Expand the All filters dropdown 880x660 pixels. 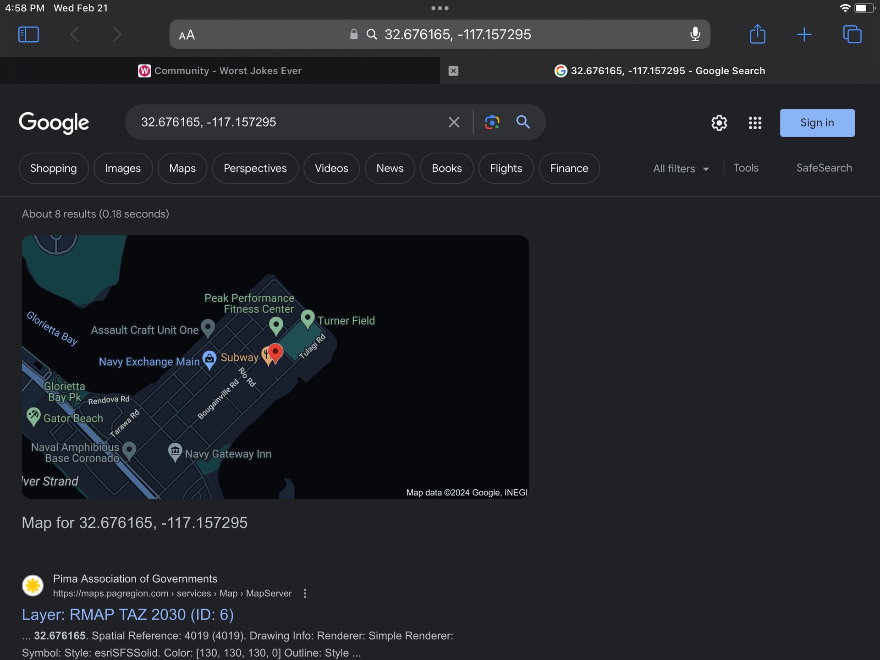click(x=681, y=169)
